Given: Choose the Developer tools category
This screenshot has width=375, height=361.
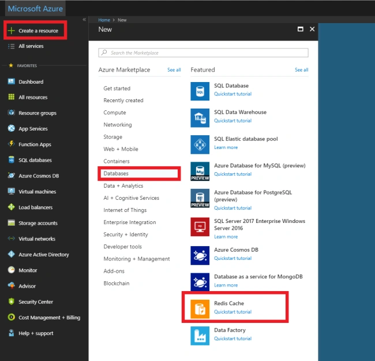Looking at the screenshot, I should pyautogui.click(x=122, y=247).
